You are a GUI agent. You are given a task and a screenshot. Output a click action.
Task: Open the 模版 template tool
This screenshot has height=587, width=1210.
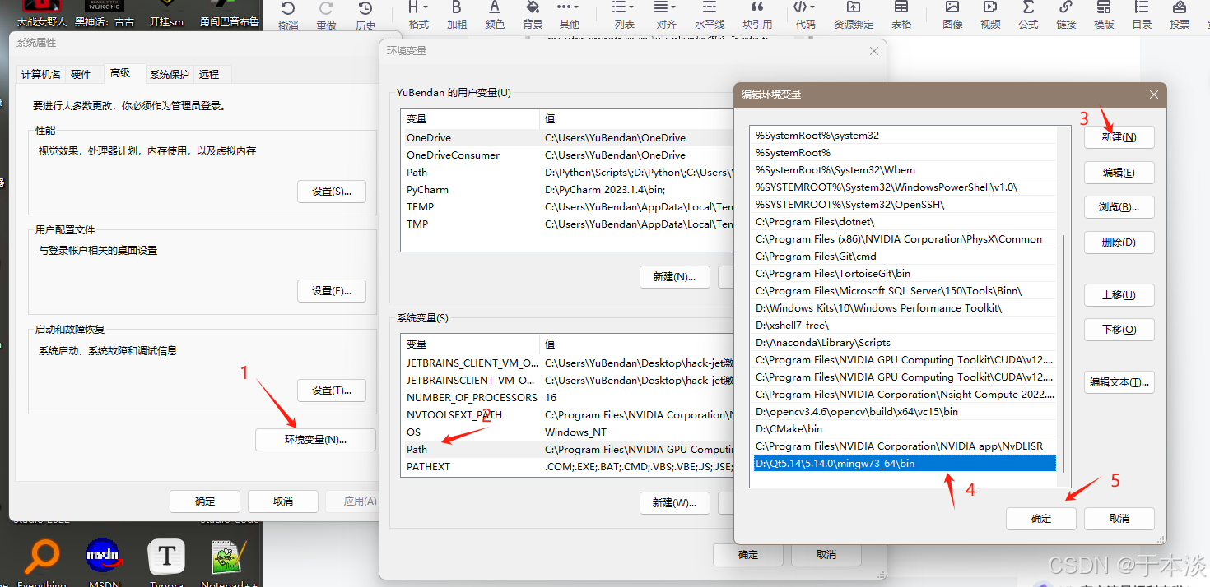pyautogui.click(x=1104, y=7)
